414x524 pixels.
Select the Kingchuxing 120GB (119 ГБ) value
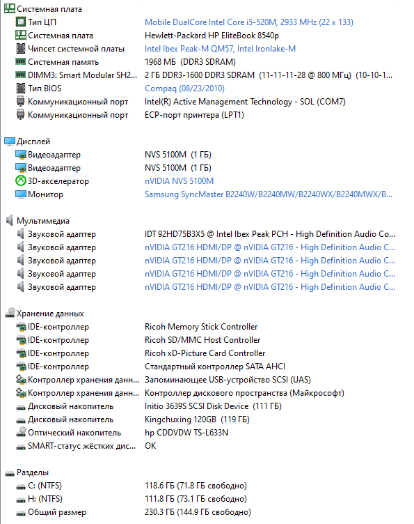click(197, 419)
